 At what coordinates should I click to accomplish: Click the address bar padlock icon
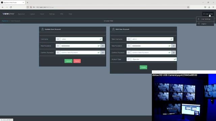(x=31, y=7)
